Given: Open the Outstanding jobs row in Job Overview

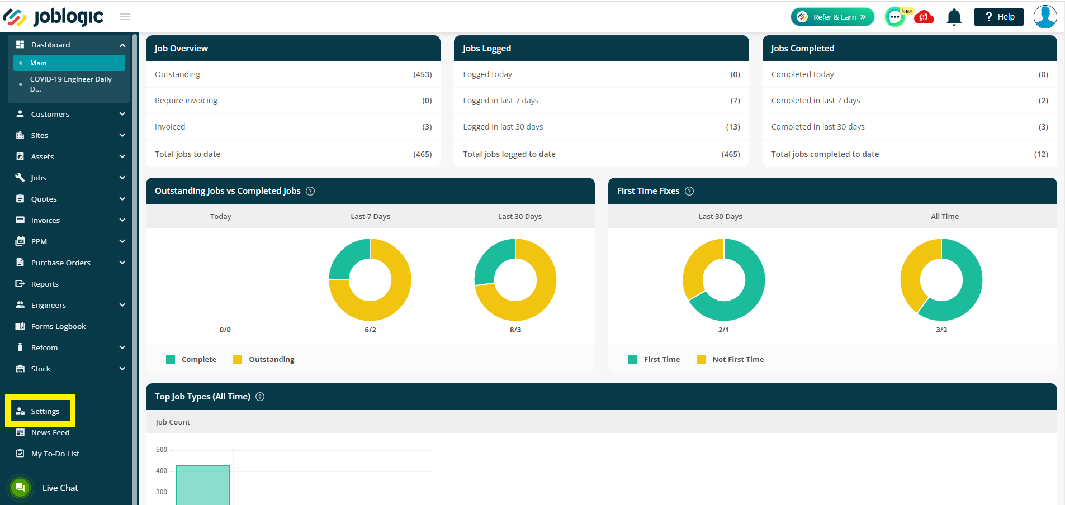Looking at the screenshot, I should tap(293, 74).
